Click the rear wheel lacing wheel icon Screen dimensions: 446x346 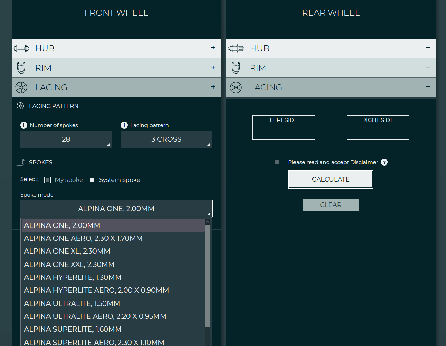pos(236,87)
